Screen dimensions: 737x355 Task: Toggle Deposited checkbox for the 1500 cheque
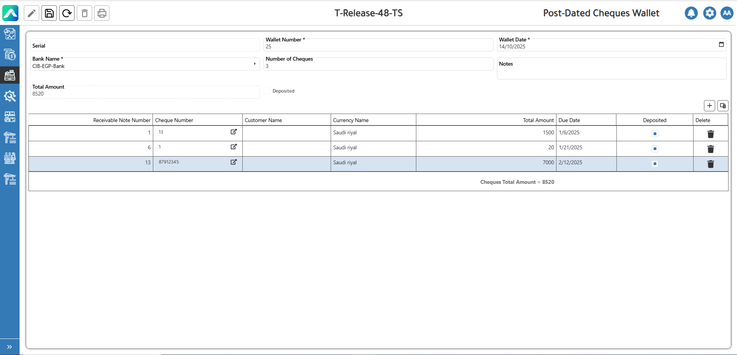coord(655,134)
